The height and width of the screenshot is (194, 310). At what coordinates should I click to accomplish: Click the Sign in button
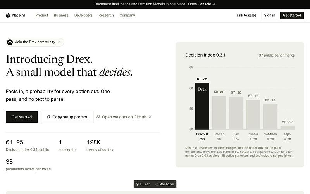[269, 16]
